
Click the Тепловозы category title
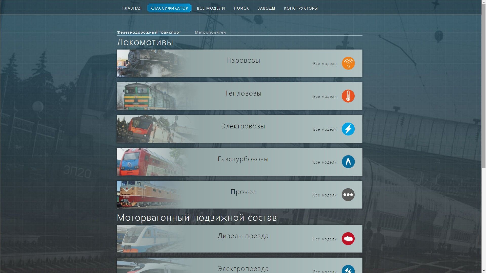pos(243,93)
